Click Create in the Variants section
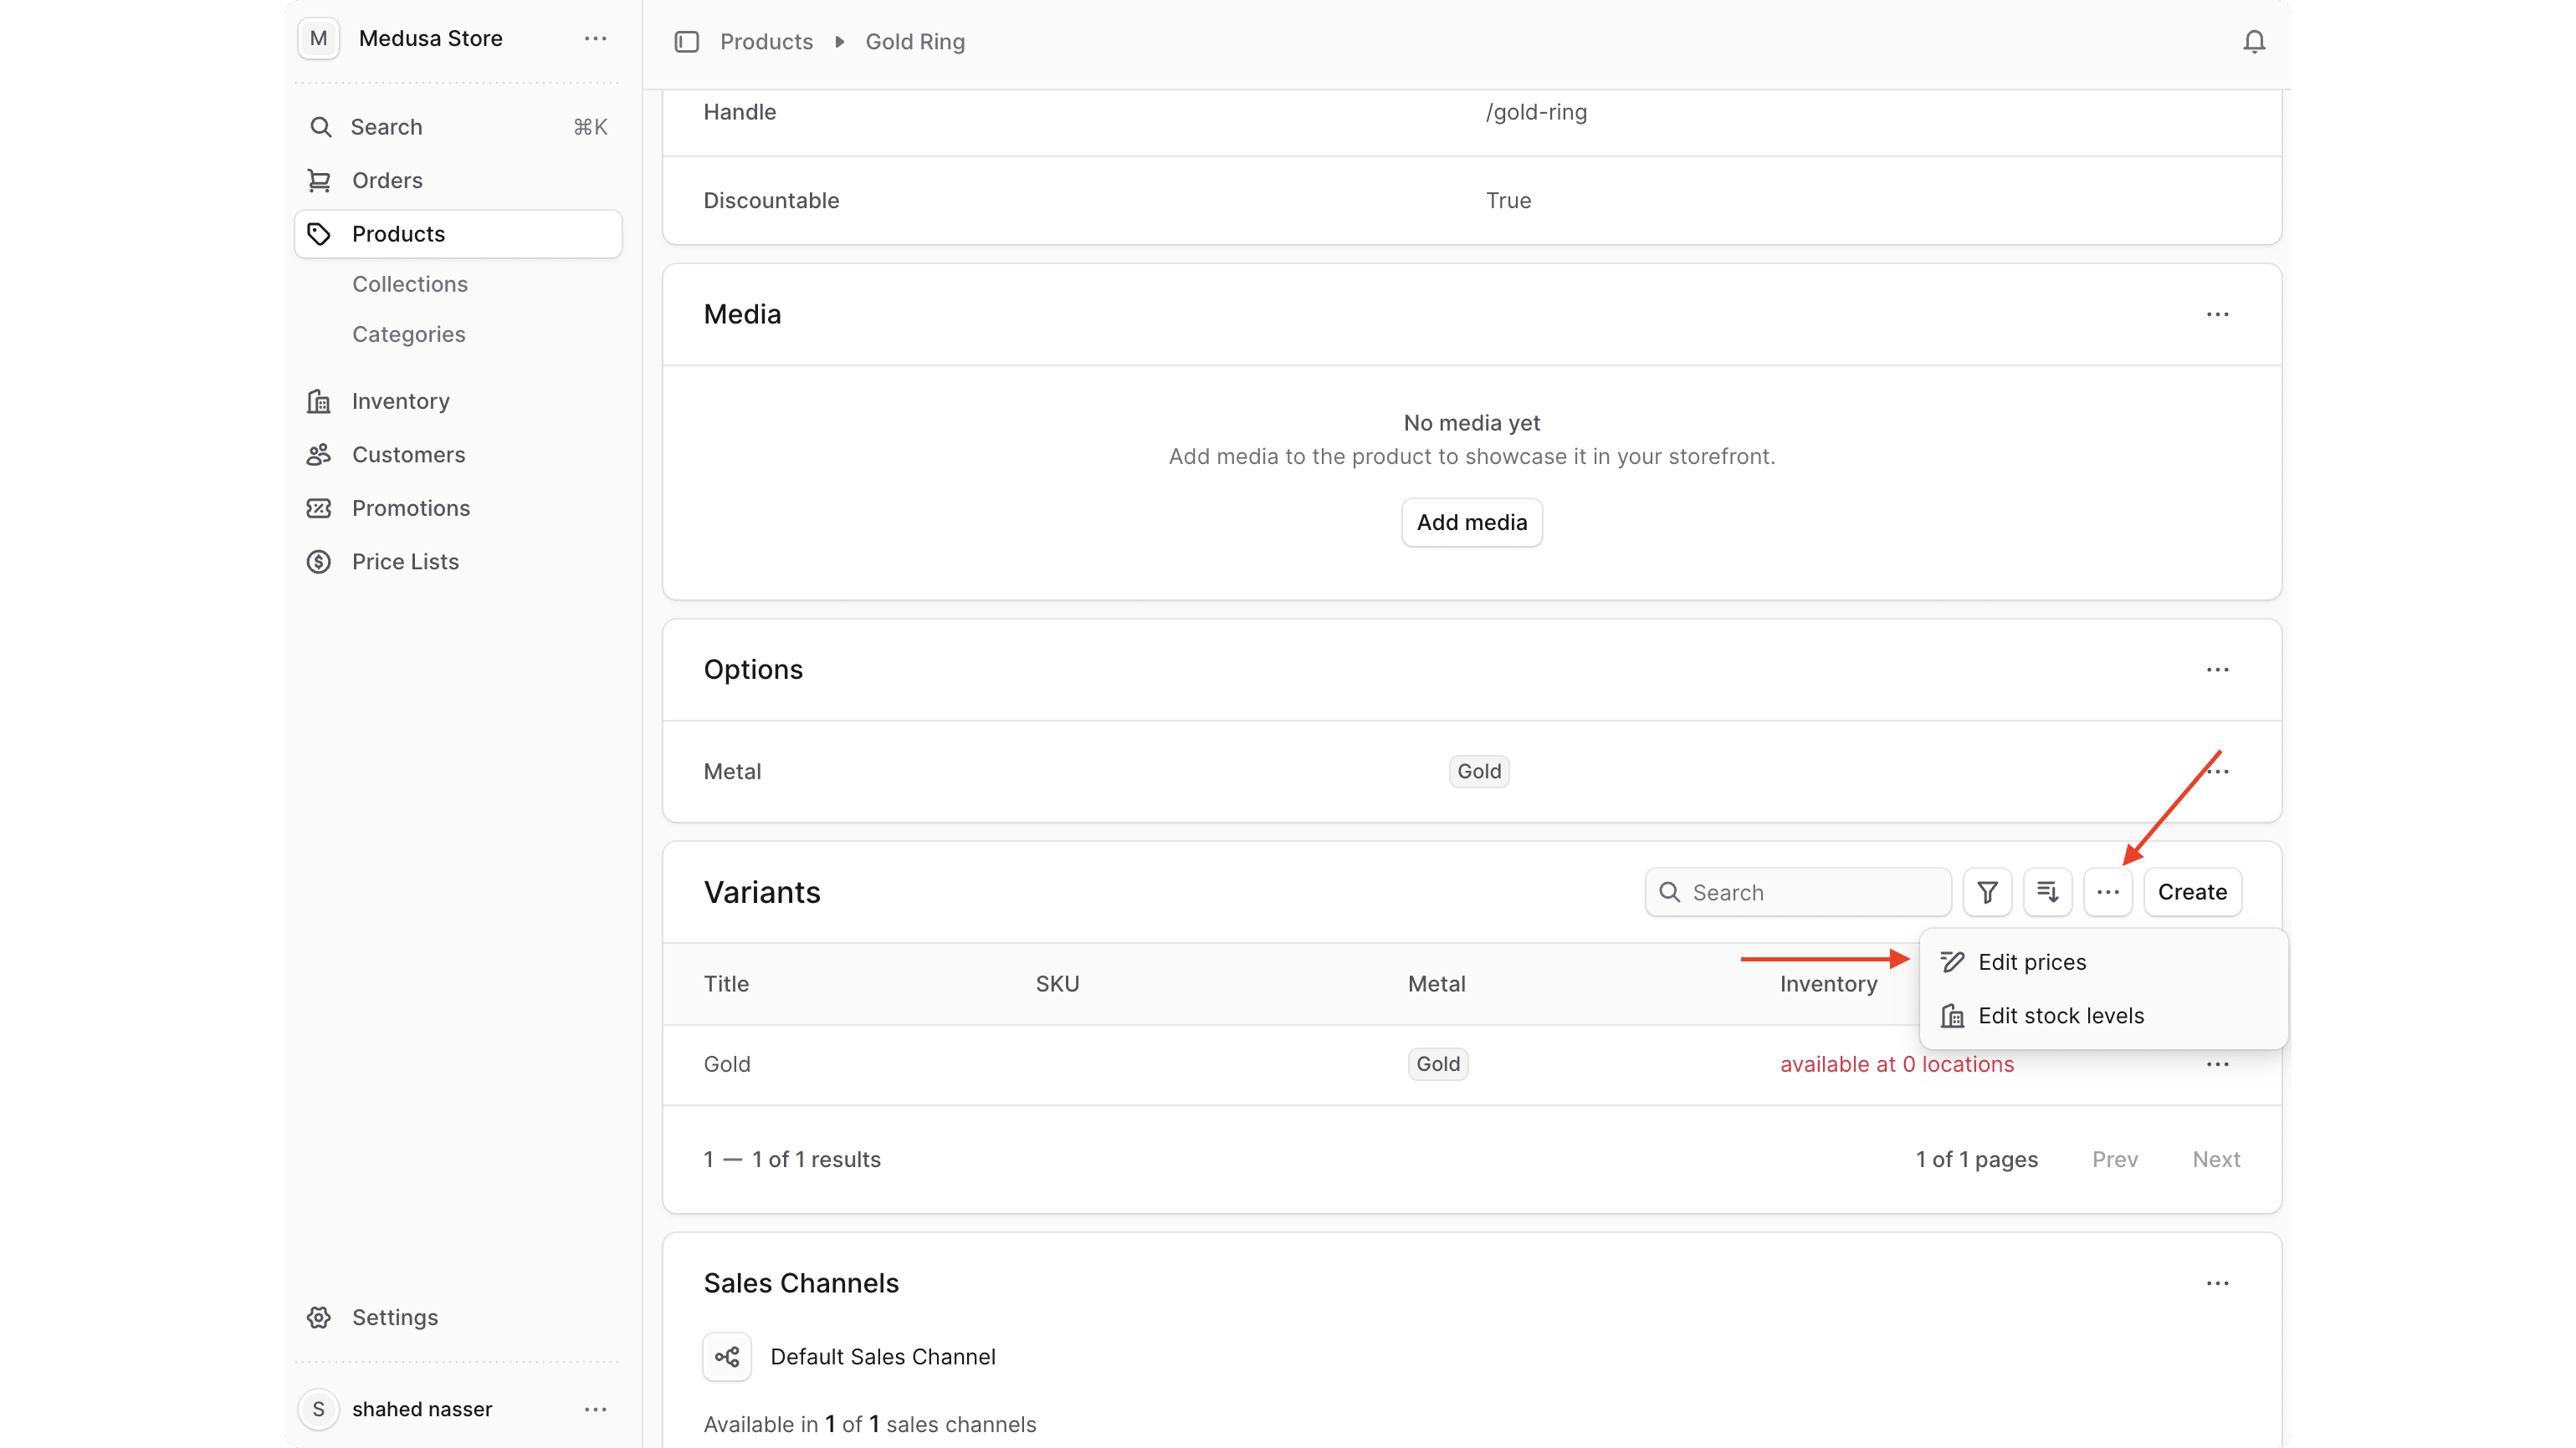 coord(2192,891)
